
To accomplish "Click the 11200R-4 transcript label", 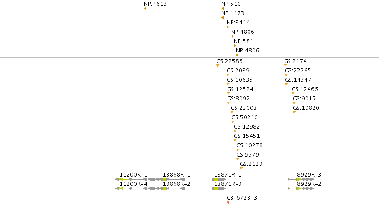I will coord(134,184).
